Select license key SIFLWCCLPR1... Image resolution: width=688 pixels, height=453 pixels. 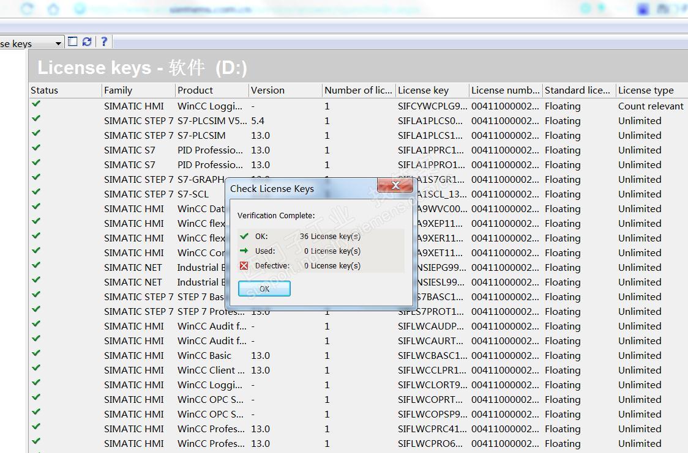(x=432, y=370)
